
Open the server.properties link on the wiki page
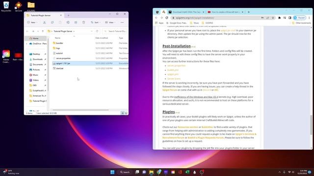[177, 66]
